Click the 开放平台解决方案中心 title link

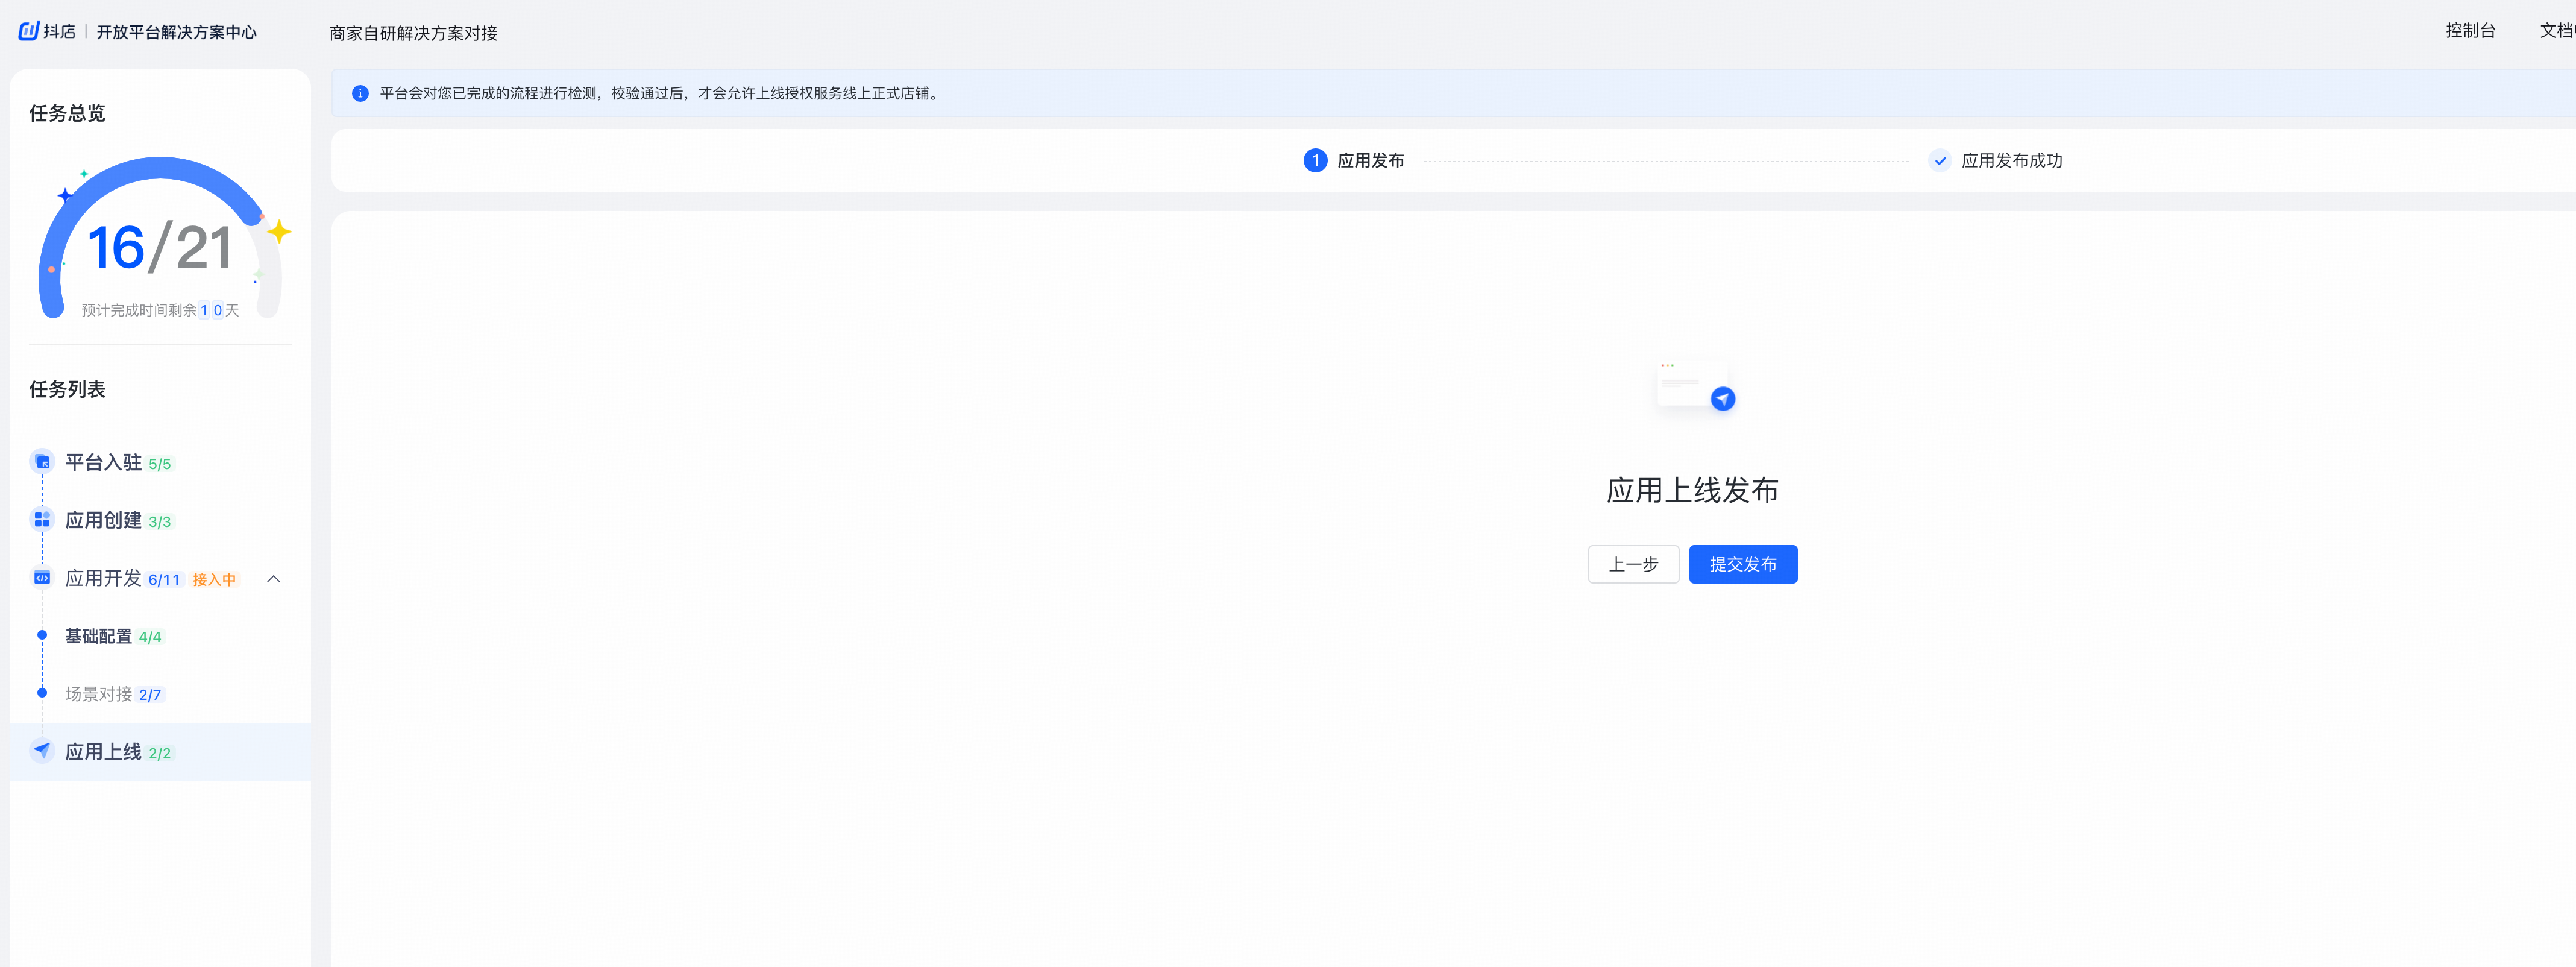[x=177, y=32]
